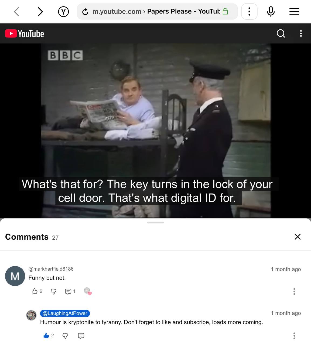Expand replies on markhartfield8186's comment

point(70,291)
